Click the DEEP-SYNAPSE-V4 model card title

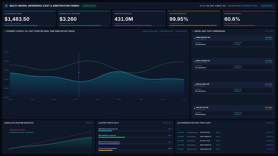coord(203,61)
